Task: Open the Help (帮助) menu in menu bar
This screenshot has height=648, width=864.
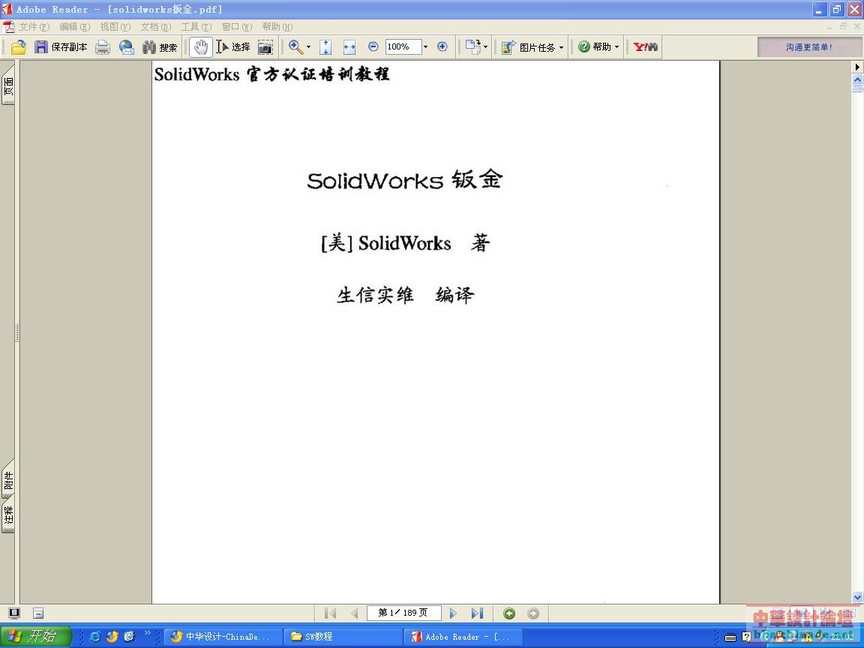Action: point(277,27)
